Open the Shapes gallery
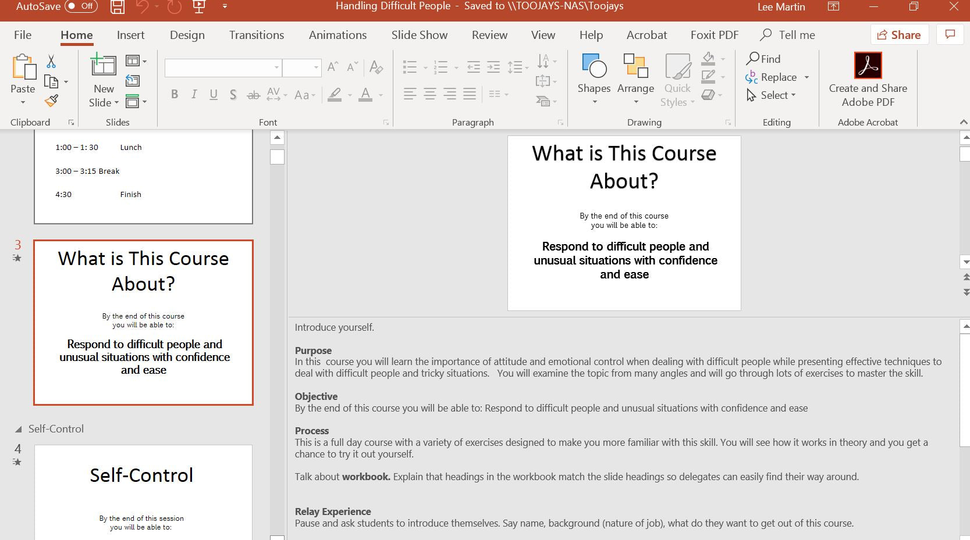 (x=594, y=80)
